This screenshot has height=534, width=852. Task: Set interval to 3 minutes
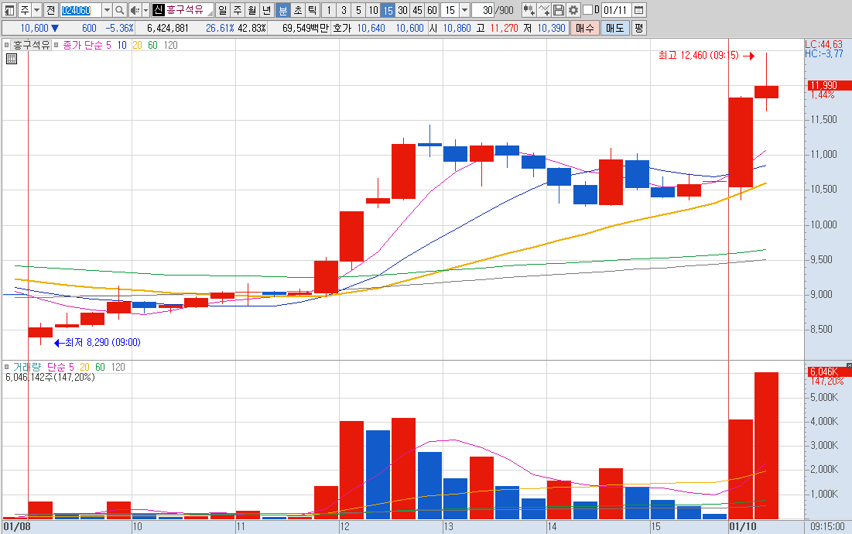[344, 10]
